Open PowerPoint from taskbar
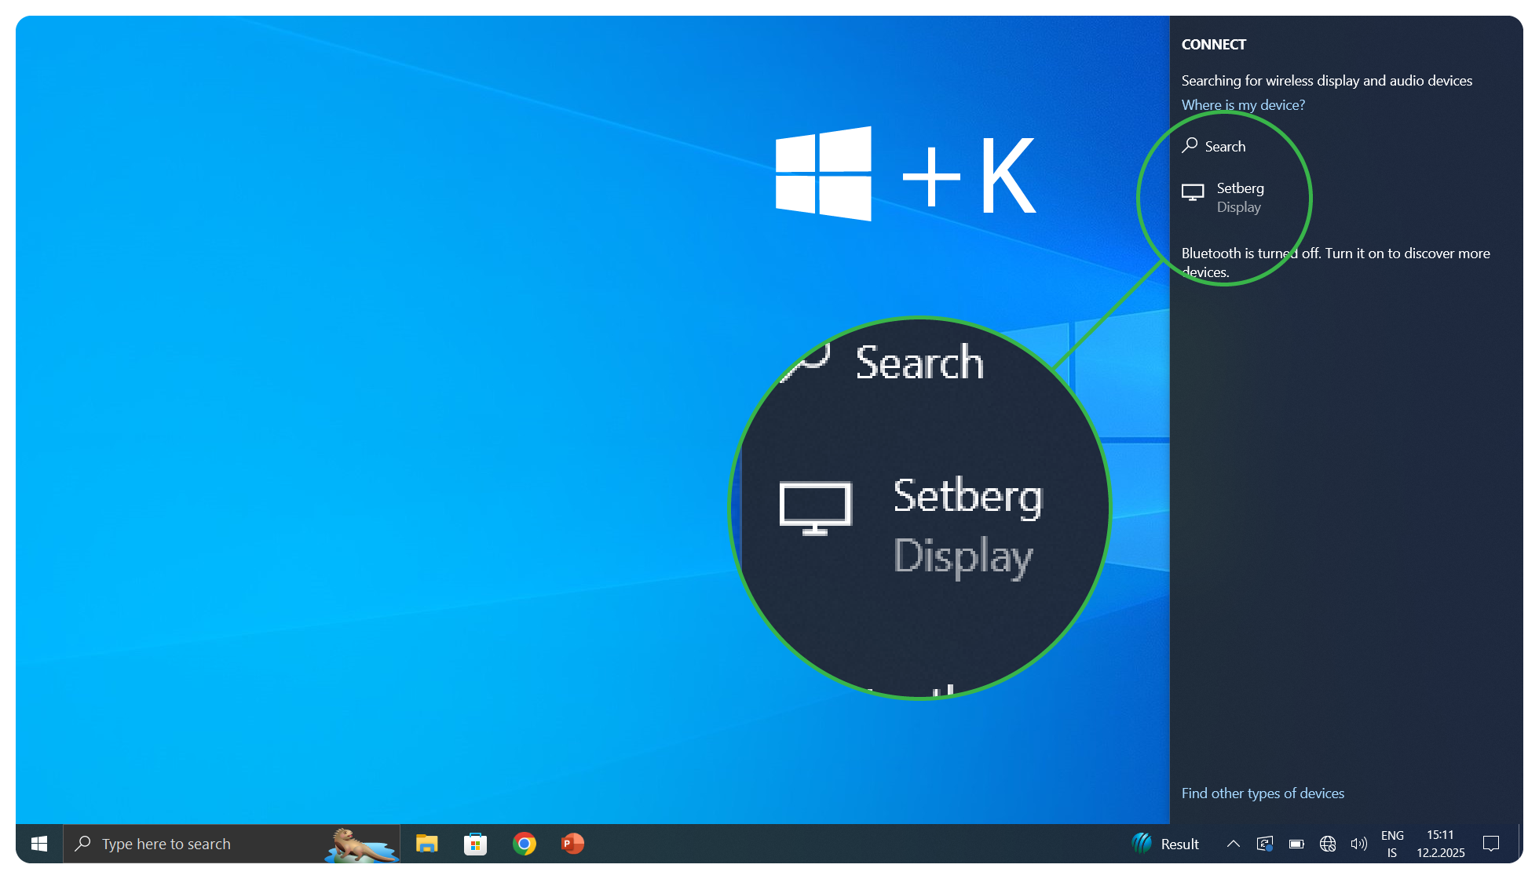1539x879 pixels. point(573,844)
